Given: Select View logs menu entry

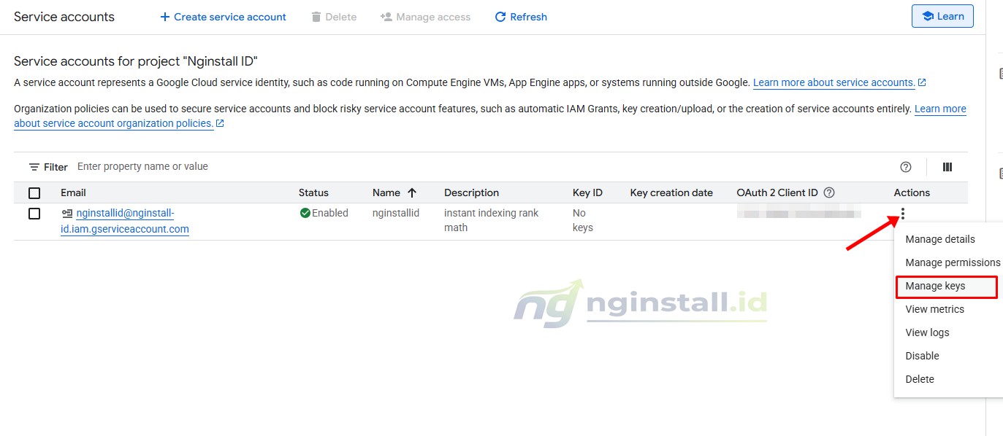Looking at the screenshot, I should 948,332.
